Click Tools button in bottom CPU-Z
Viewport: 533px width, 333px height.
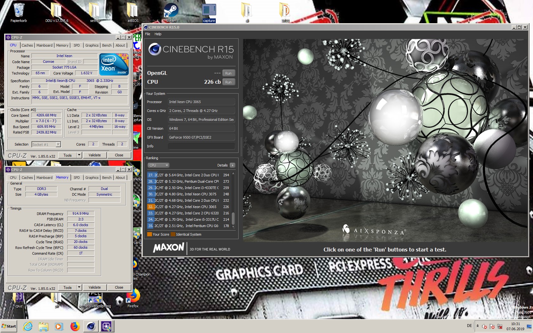(68, 287)
